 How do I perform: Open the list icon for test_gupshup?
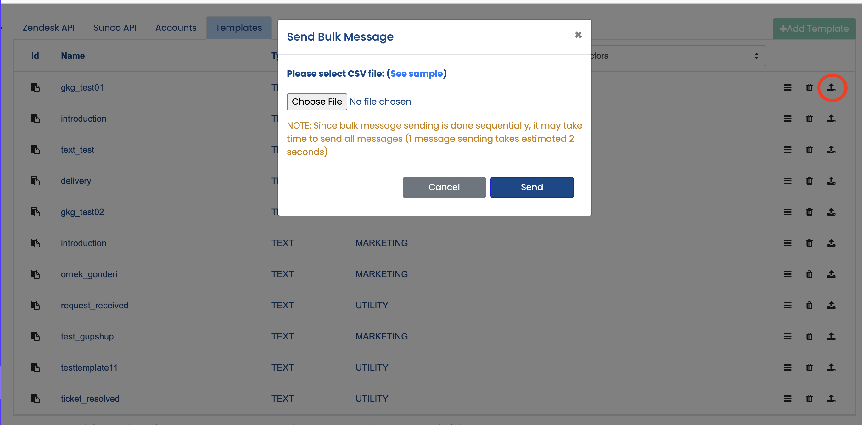[787, 336]
